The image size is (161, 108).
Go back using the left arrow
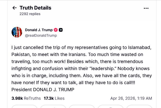14,8
